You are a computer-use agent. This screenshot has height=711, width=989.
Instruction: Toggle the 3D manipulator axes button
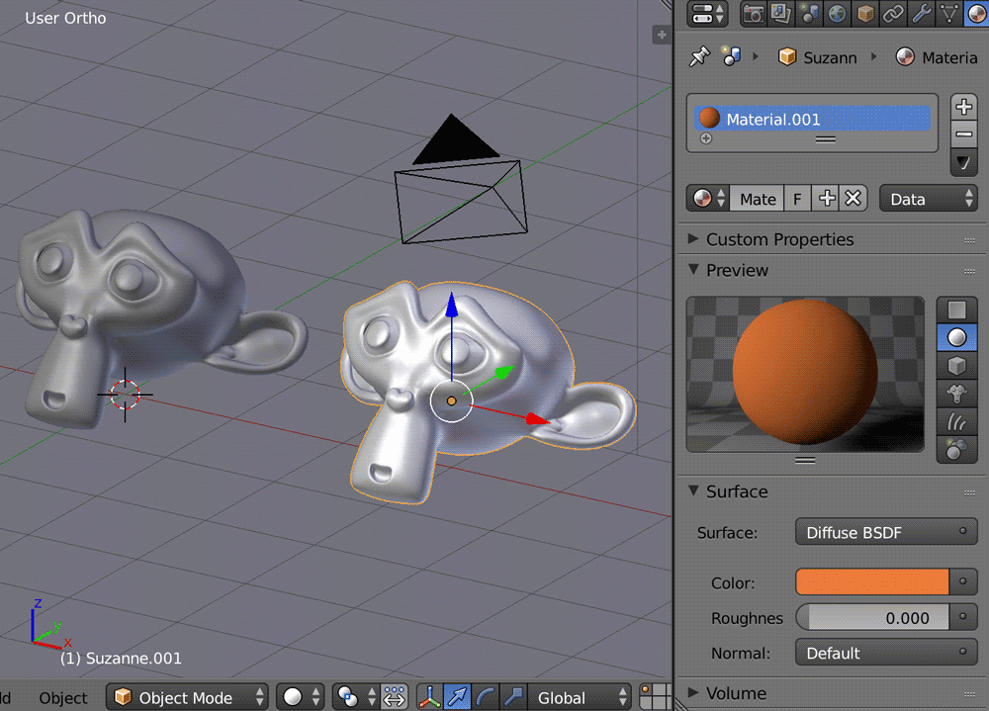point(429,697)
